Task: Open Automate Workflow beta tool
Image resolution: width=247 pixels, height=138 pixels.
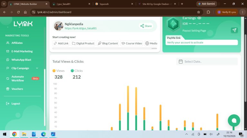Action: click(x=23, y=78)
